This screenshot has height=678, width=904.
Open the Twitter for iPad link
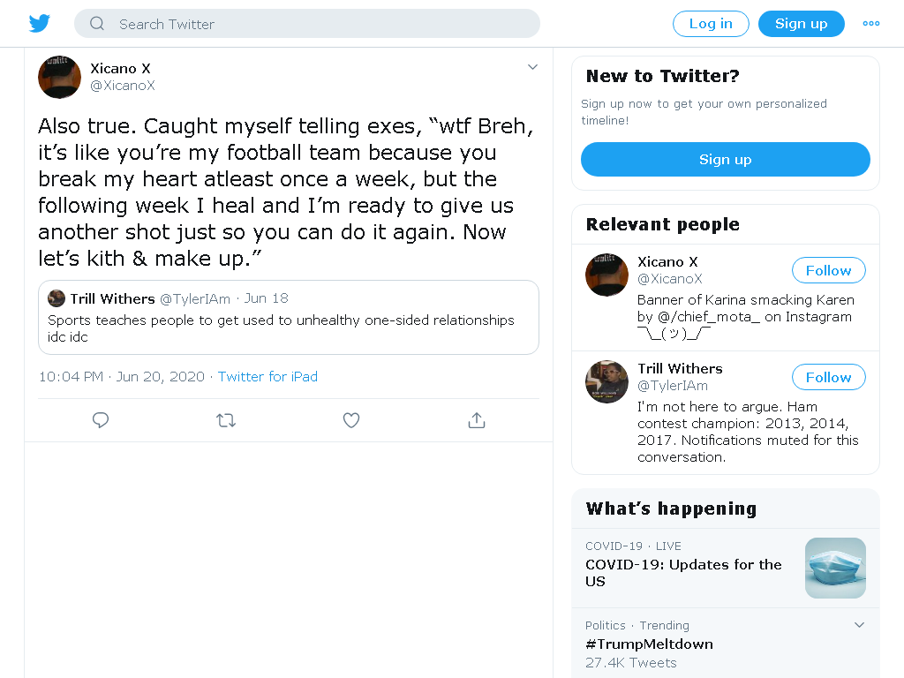click(x=267, y=376)
